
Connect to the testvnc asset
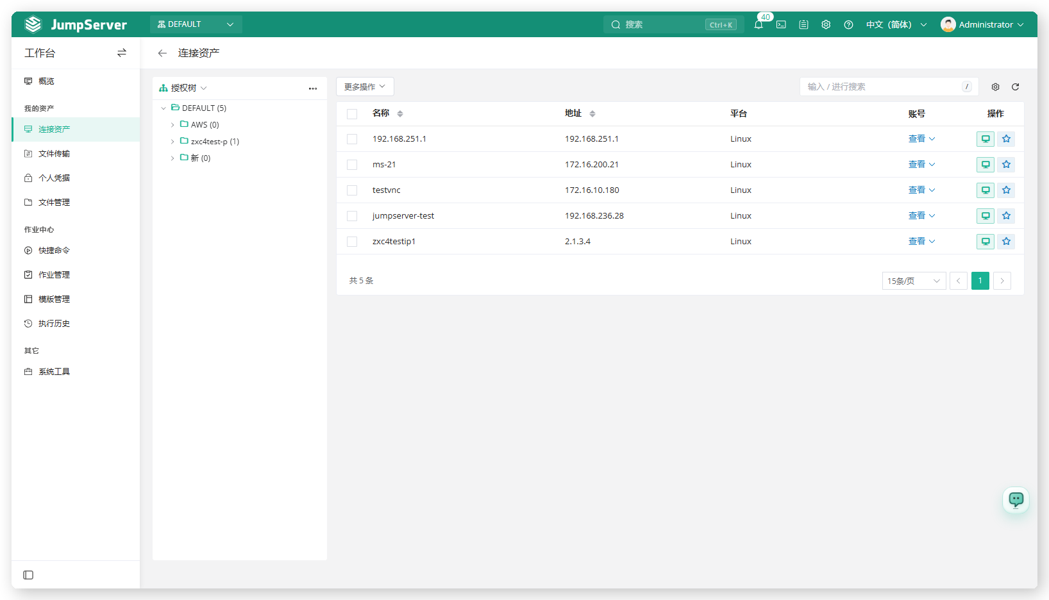[x=986, y=190]
